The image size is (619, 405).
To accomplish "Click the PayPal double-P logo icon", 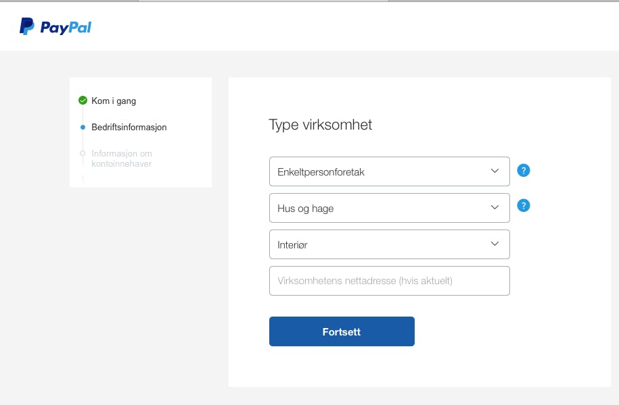I will click(x=27, y=26).
